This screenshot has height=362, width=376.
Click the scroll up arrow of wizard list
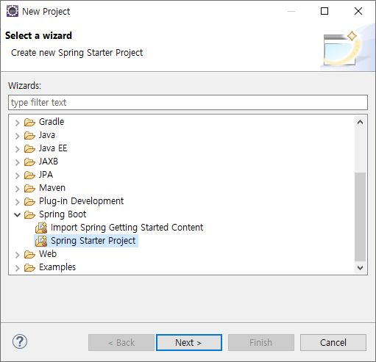pos(360,122)
